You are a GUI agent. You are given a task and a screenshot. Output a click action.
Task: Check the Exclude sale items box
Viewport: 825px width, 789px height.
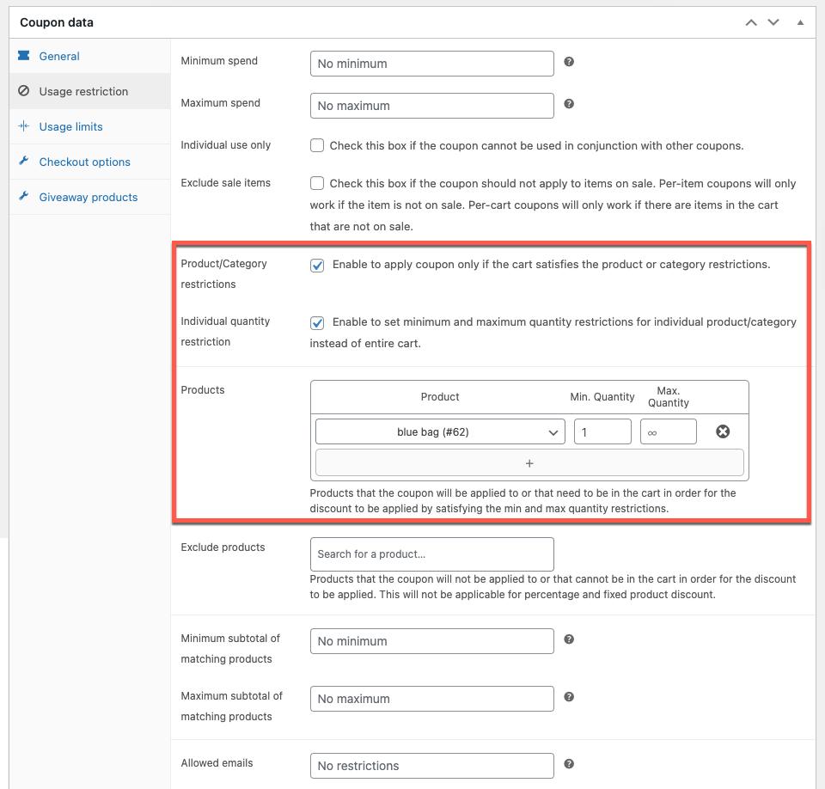[317, 183]
